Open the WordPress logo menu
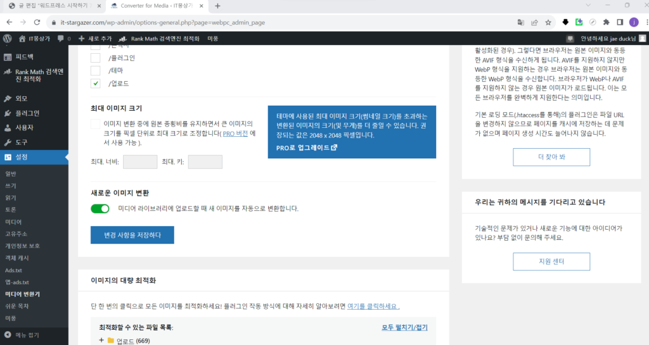Viewport: 649px width, 345px height. tap(7, 39)
